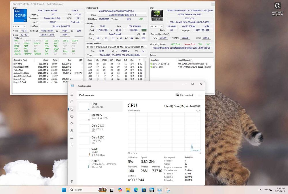Click 'PM991 NVMe Samsung 256GB' drive row

pos(181,67)
